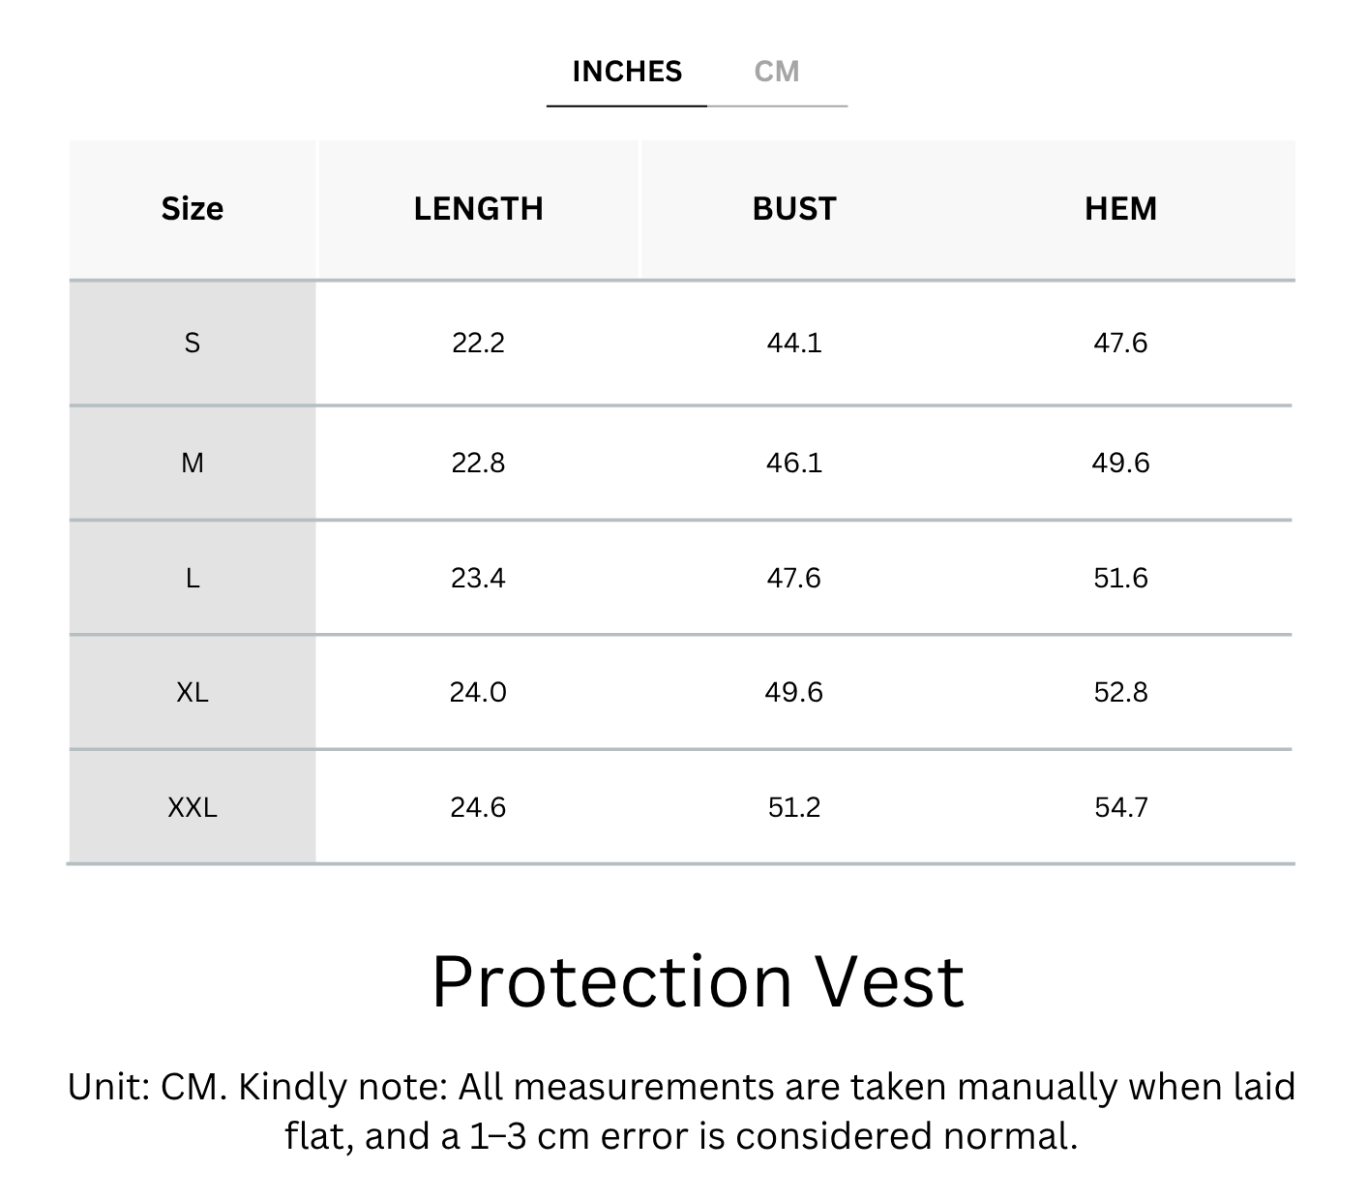Click the 22.2 length value for S
The image size is (1368, 1201).
point(478,343)
